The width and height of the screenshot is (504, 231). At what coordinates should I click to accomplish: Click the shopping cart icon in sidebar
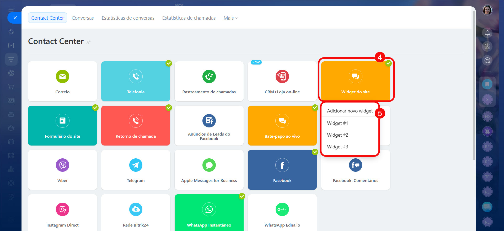point(11,87)
